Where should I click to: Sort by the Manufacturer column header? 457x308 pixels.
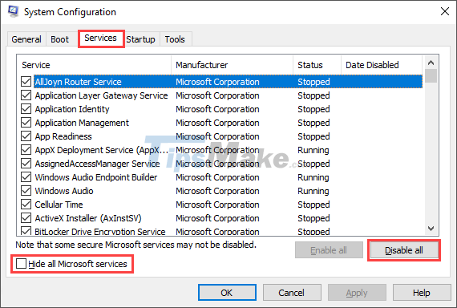[233, 65]
